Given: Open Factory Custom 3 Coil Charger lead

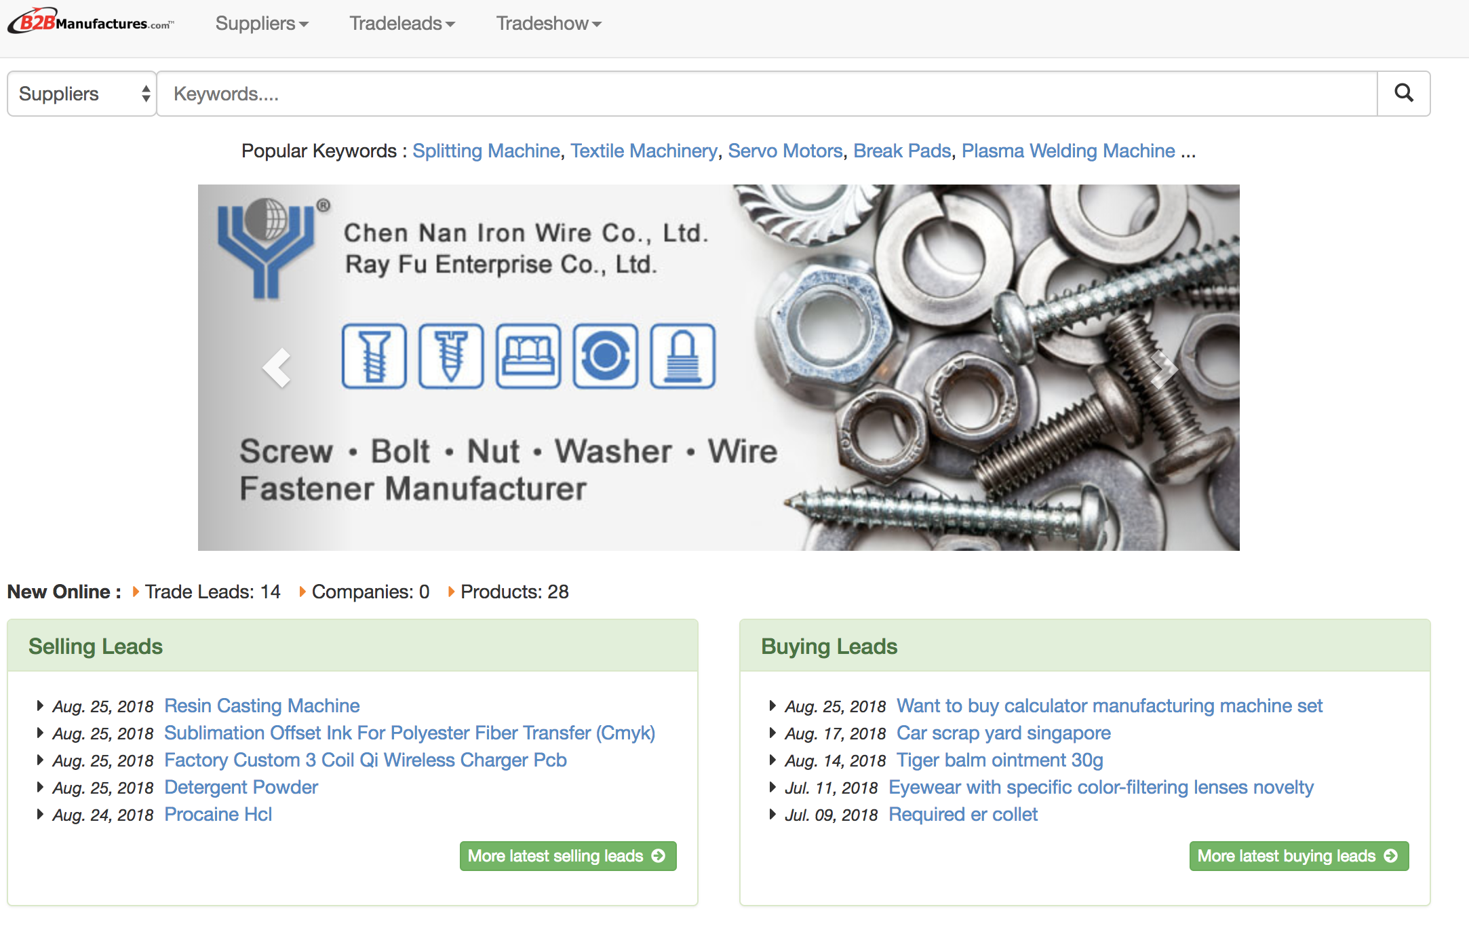Looking at the screenshot, I should click(366, 760).
